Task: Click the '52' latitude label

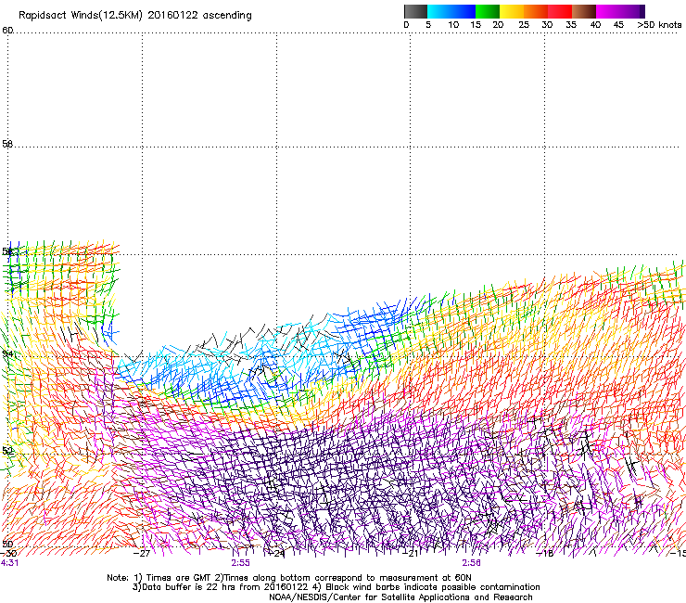Action: point(7,450)
